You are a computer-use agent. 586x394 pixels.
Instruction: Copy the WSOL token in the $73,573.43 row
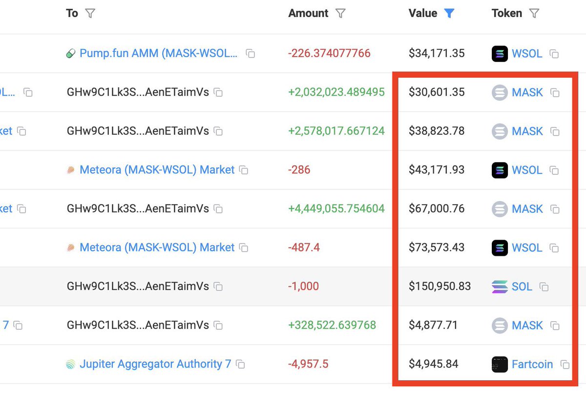(554, 248)
